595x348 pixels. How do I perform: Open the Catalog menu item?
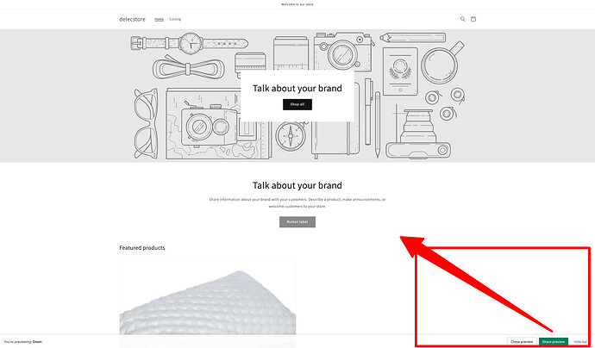tap(175, 19)
